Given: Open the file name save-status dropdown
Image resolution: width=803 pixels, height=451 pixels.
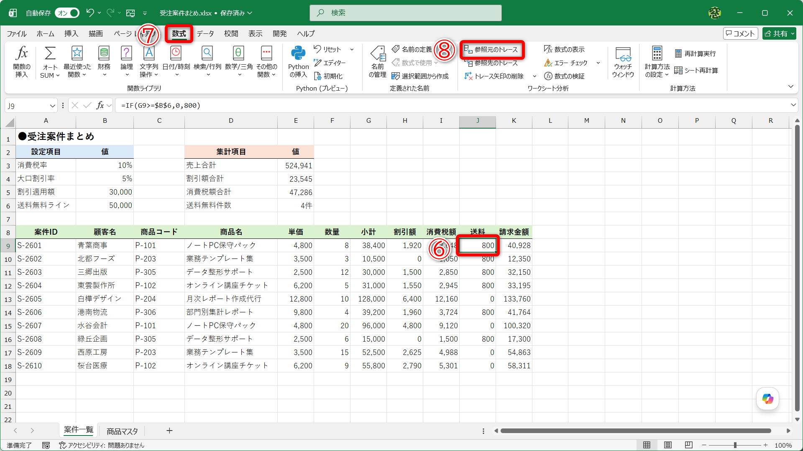Looking at the screenshot, I should [250, 13].
